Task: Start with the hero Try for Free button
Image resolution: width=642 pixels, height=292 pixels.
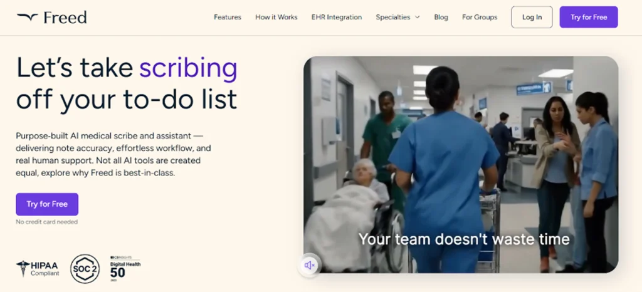Action: pos(47,204)
